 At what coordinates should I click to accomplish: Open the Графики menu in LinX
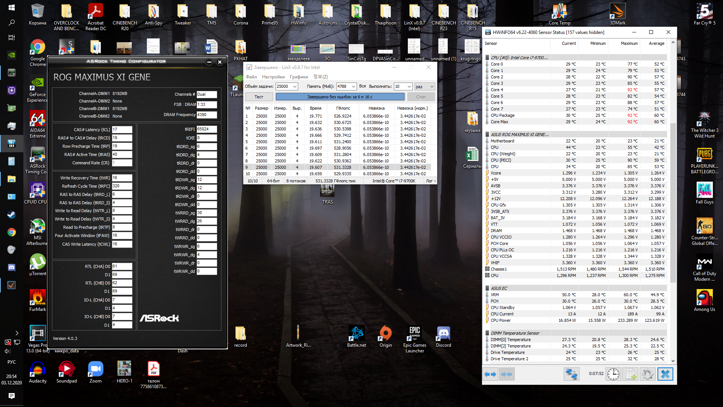click(299, 77)
